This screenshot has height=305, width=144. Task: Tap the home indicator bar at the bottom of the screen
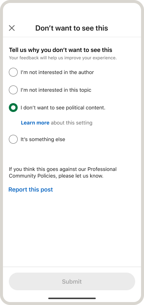click(72, 298)
